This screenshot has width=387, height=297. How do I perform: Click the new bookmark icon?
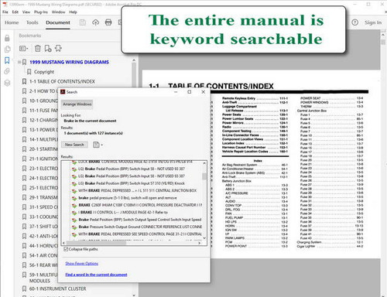[x=48, y=48]
